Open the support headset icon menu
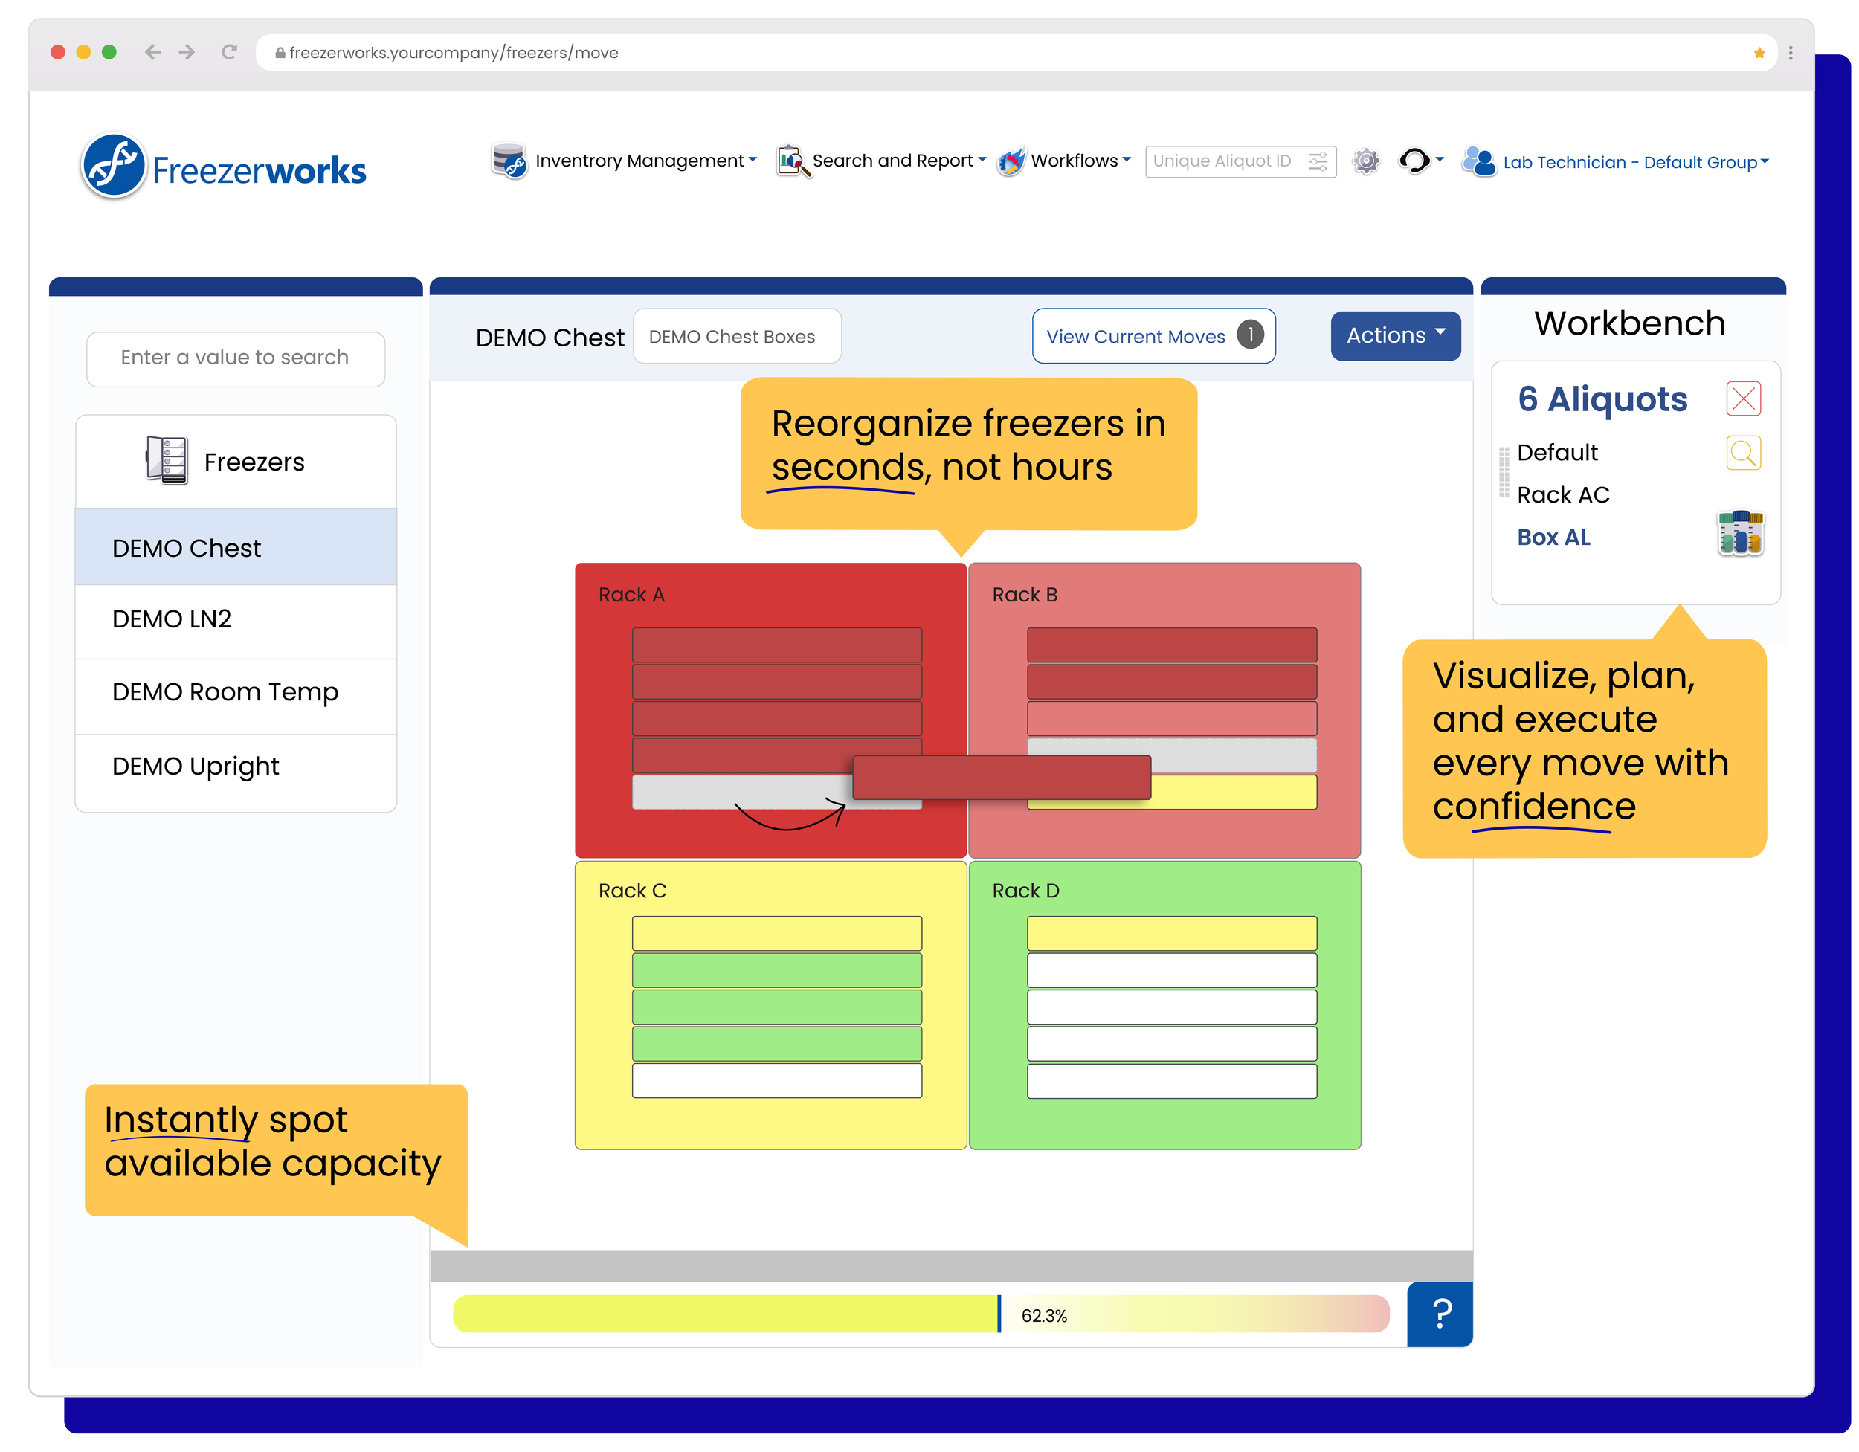 pos(1420,160)
